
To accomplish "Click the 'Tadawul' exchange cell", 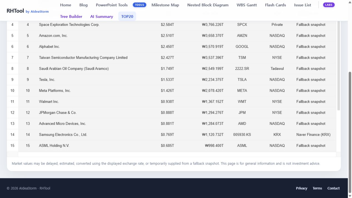I will pyautogui.click(x=277, y=68).
